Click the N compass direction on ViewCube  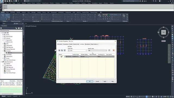click(163, 27)
